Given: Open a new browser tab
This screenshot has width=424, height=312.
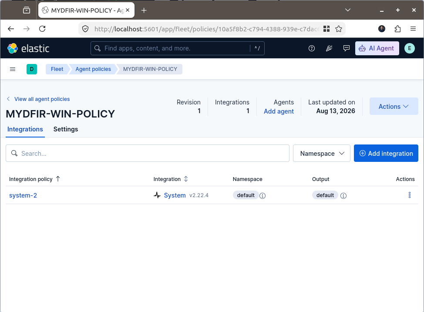Looking at the screenshot, I should point(144,10).
